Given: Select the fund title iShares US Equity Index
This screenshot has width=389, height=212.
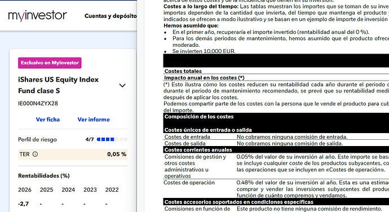Looking at the screenshot, I should point(58,85).
